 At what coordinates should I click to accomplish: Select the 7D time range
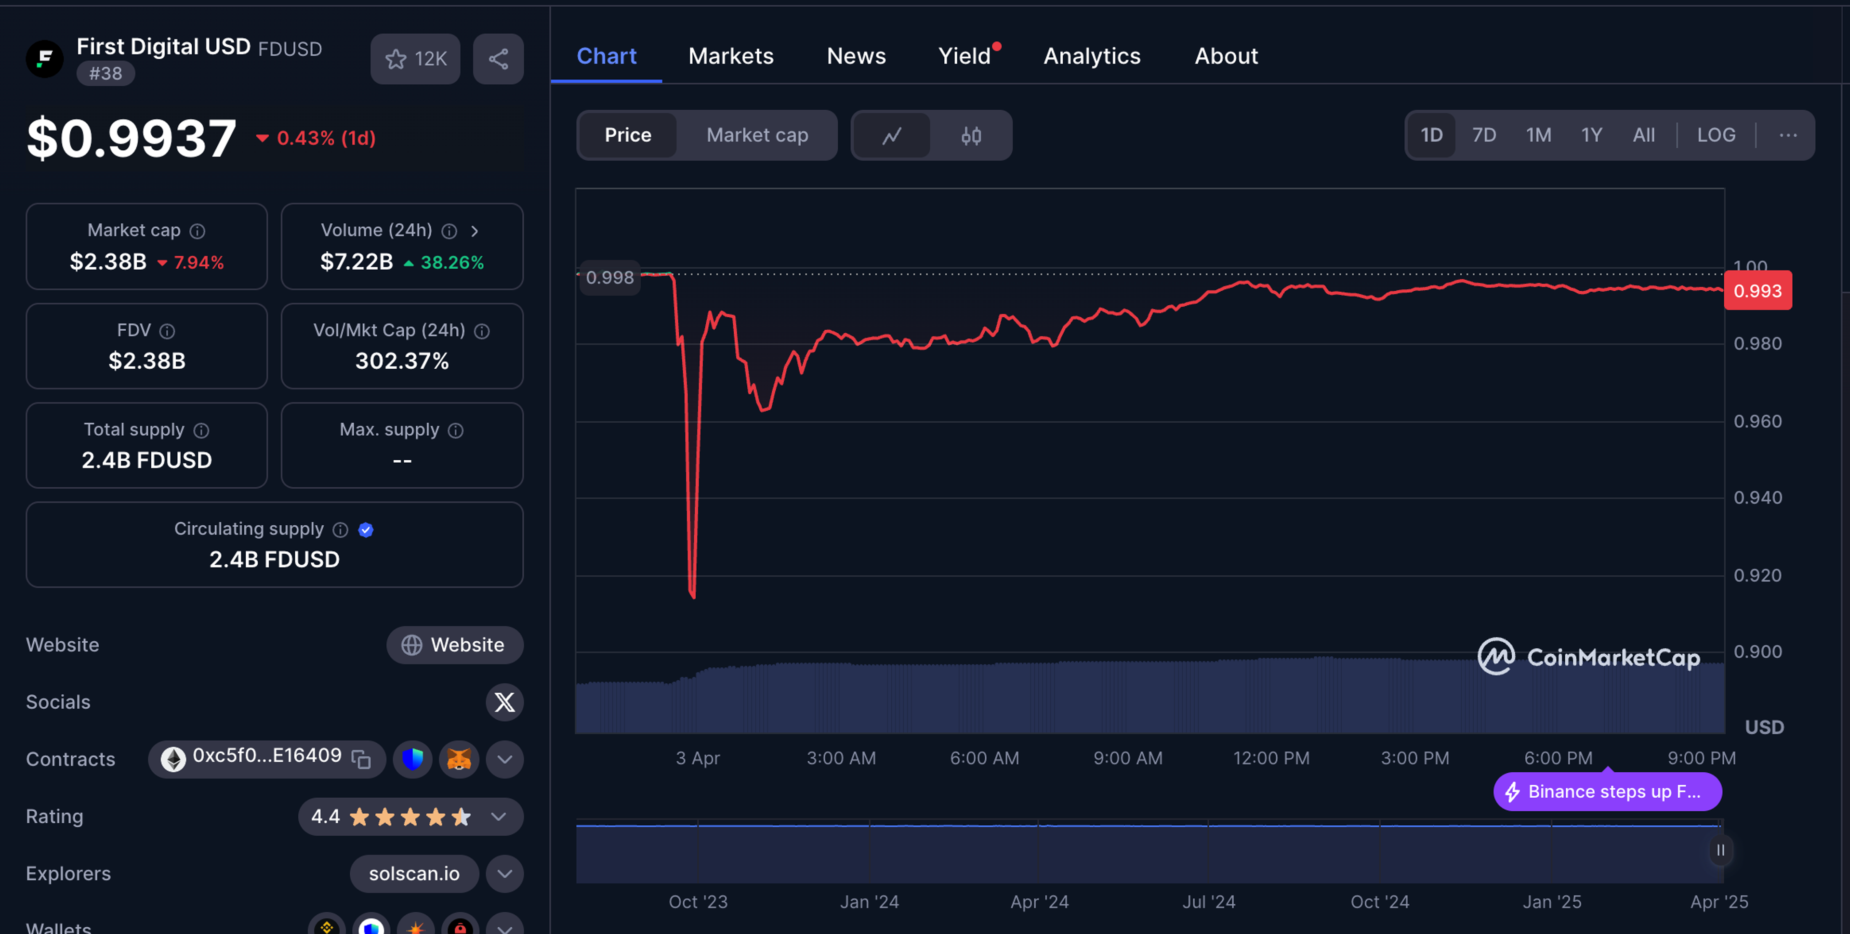(1484, 135)
